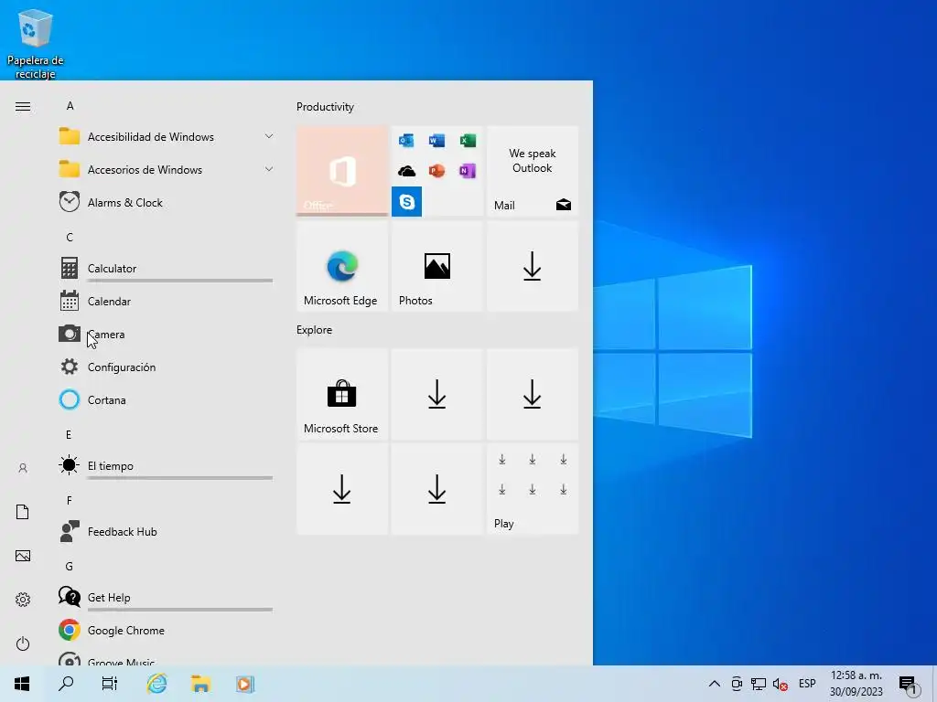This screenshot has height=702, width=937.
Task: Expand Accesibilidad de Windows folder chevron
Action: (269, 137)
